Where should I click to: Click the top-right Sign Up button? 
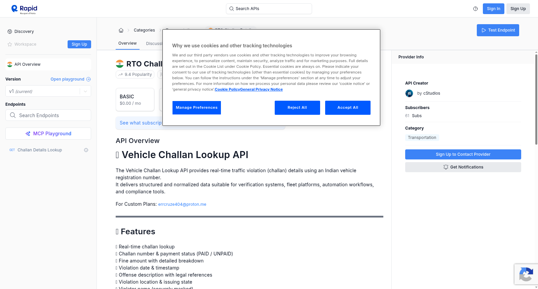click(518, 9)
